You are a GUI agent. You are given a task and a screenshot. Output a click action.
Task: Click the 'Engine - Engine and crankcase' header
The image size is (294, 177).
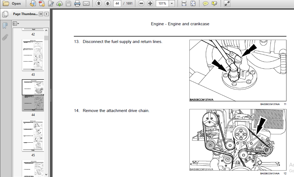coord(180,24)
